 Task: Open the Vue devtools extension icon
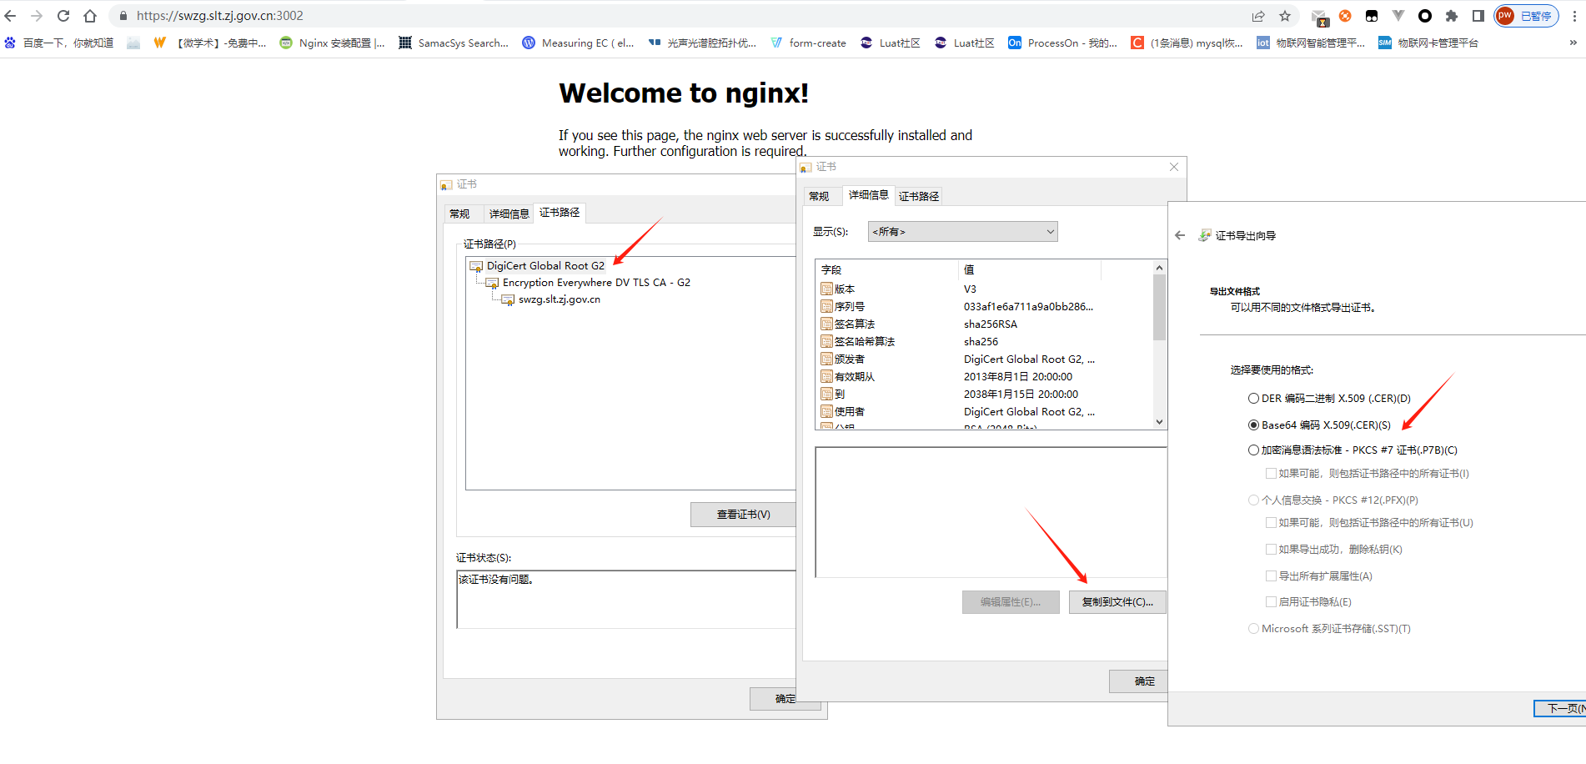pyautogui.click(x=1398, y=16)
